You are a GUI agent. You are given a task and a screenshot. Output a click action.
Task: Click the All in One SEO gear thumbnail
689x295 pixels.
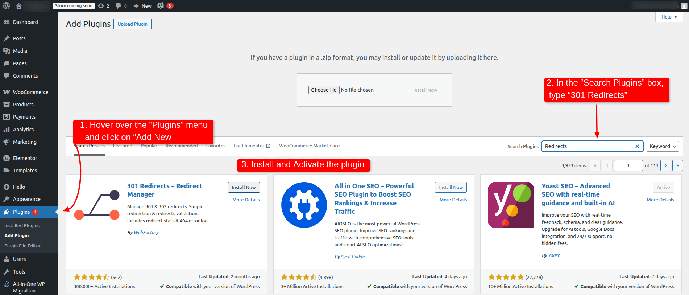[x=304, y=205]
